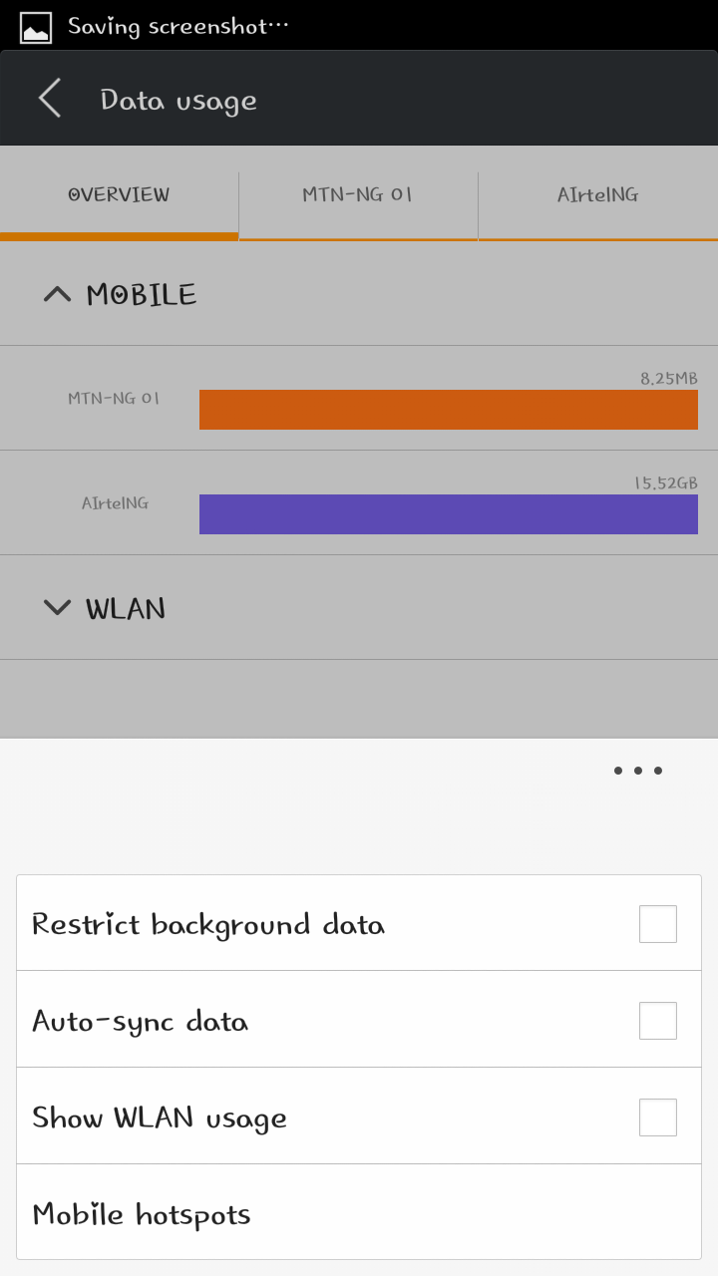Switch to the AIrtelNG tab
The height and width of the screenshot is (1276, 718).
tap(597, 194)
